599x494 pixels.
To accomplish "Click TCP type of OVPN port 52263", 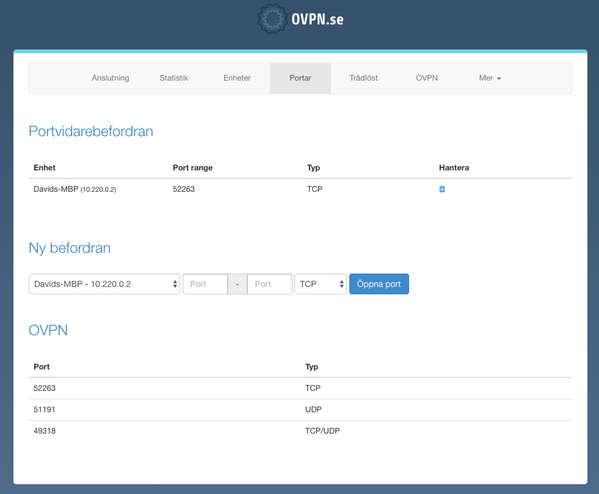I will (313, 388).
